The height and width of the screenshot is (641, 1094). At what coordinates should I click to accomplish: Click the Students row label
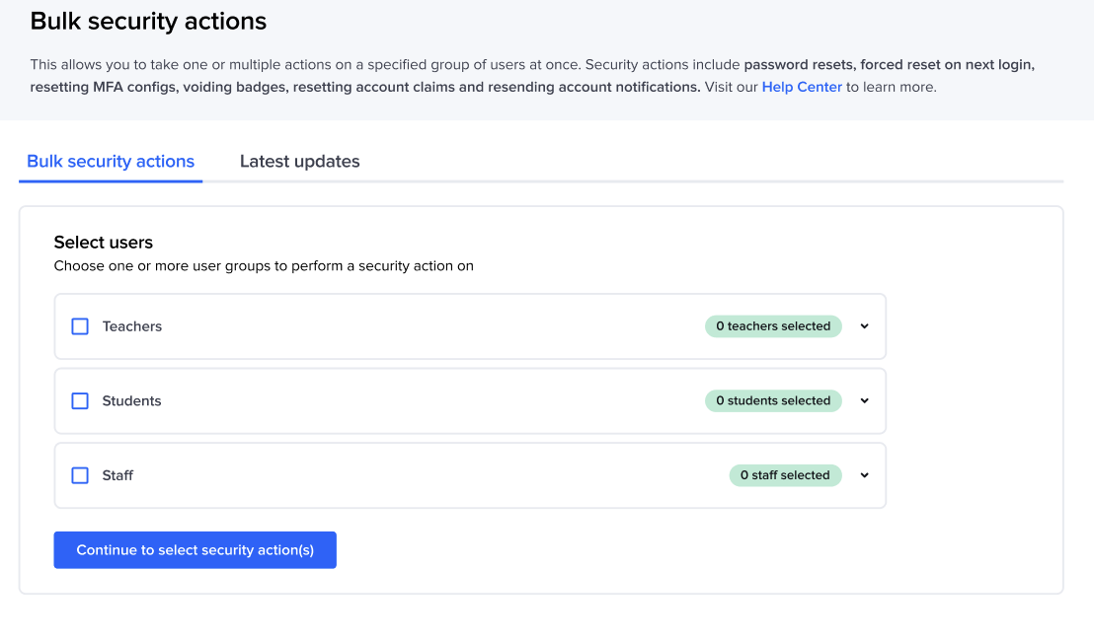click(131, 400)
